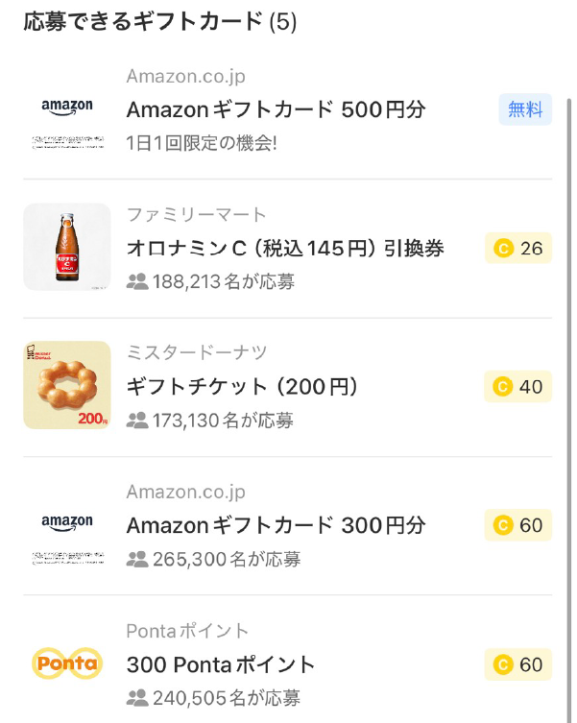Open Amazonギフトカード 300円分 title
577x723 pixels.
pyautogui.click(x=276, y=525)
